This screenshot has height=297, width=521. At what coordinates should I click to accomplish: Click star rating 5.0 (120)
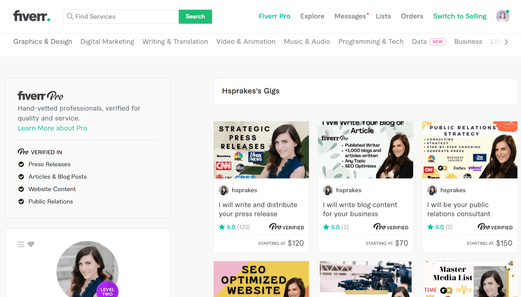tap(234, 227)
